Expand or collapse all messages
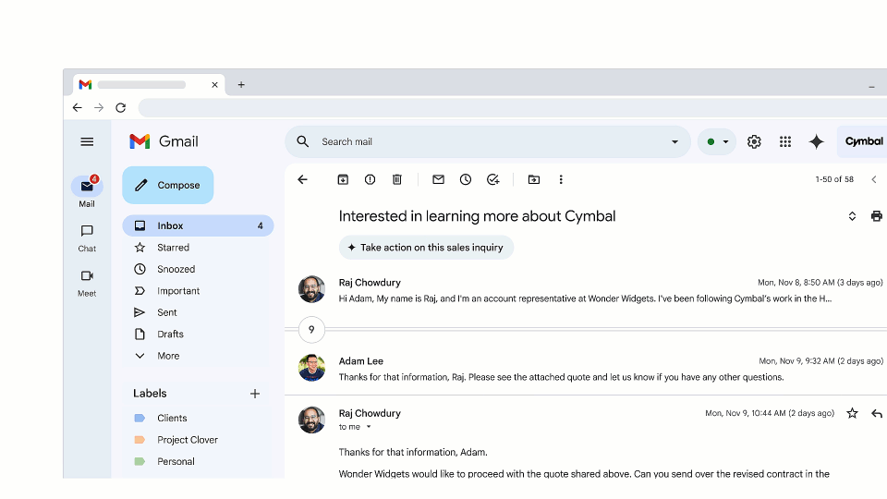The height and width of the screenshot is (499, 887). [852, 216]
